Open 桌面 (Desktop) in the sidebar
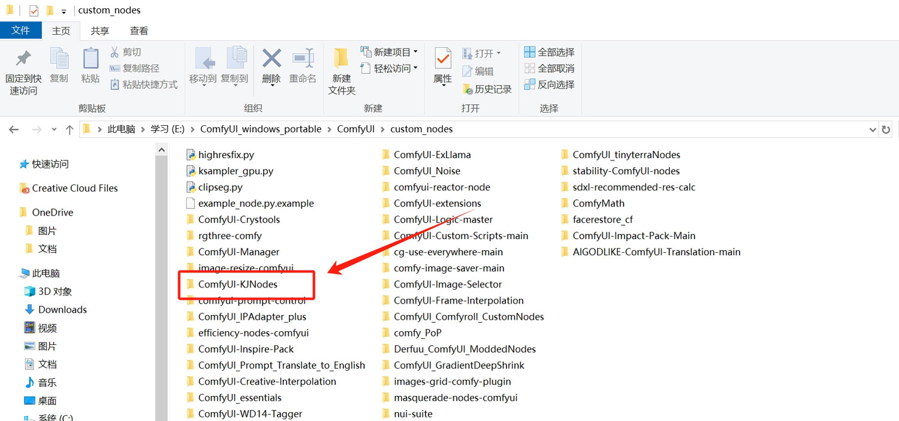 [41, 401]
